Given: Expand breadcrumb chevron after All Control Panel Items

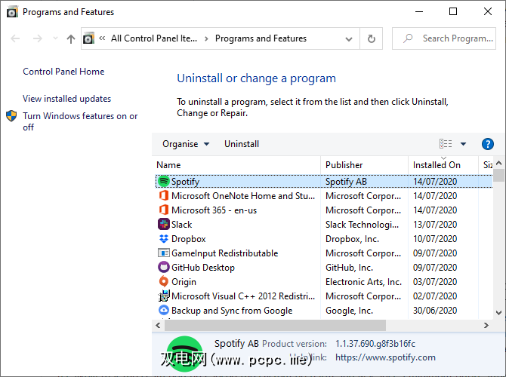Looking at the screenshot, I should tap(206, 38).
